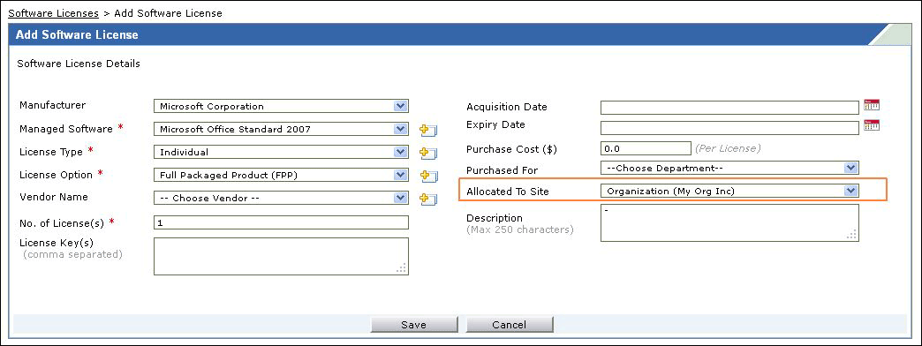Click the '(comma separated)' hint text
This screenshot has width=922, height=346.
coord(73,254)
